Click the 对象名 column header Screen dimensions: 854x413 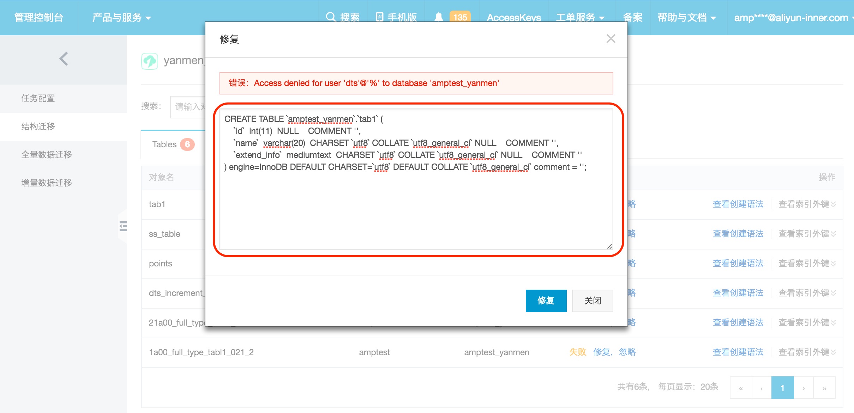pyautogui.click(x=161, y=177)
